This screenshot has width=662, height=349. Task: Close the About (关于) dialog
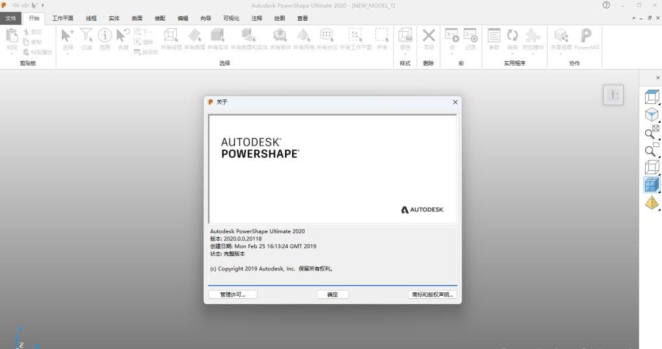coord(455,102)
